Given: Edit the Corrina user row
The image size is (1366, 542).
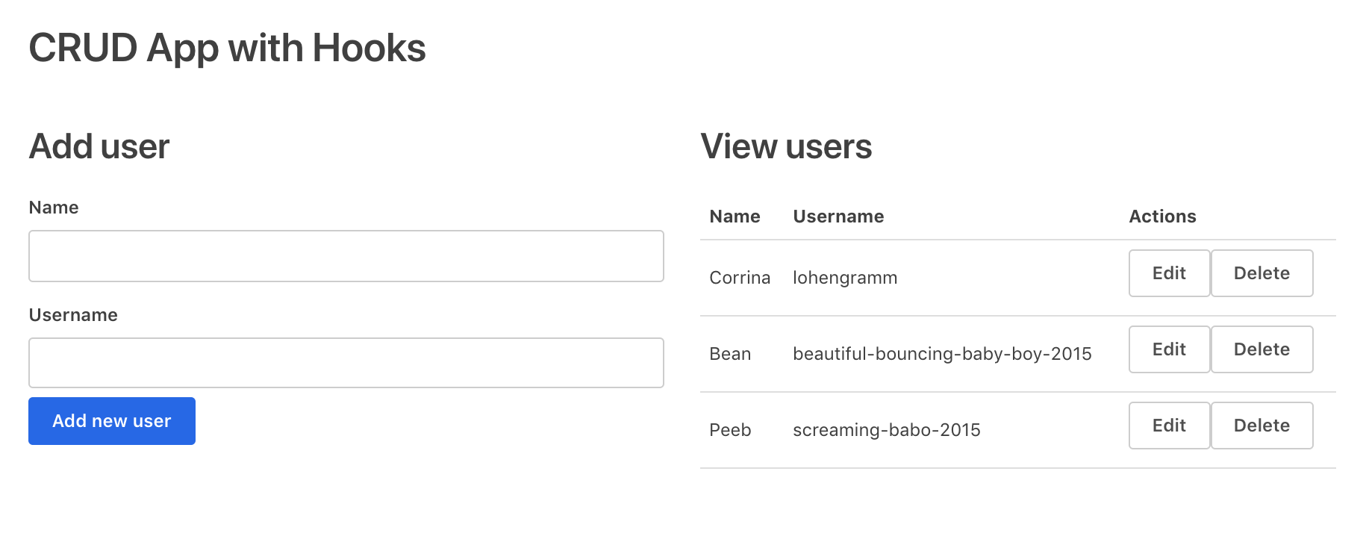Looking at the screenshot, I should click(1168, 273).
